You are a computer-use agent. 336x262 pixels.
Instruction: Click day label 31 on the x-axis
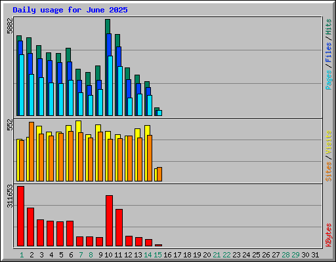[315, 255]
